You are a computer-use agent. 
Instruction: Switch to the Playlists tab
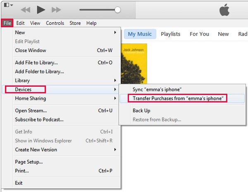(170, 34)
